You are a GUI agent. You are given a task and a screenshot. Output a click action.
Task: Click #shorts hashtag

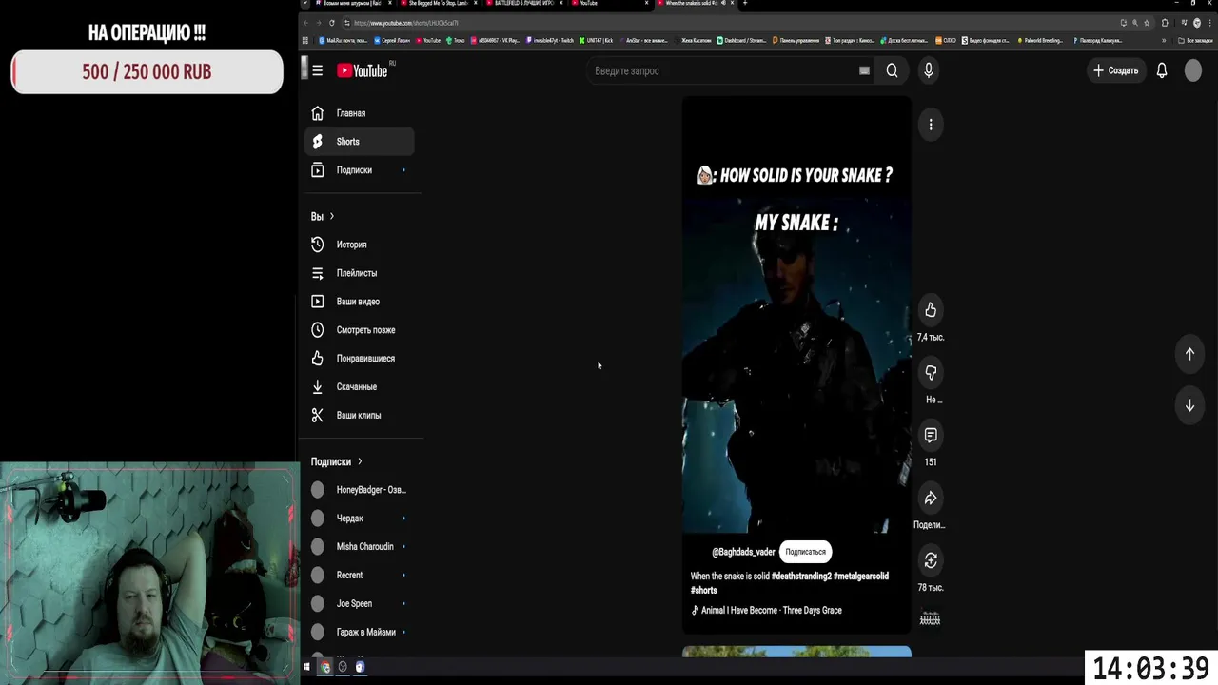pos(704,591)
